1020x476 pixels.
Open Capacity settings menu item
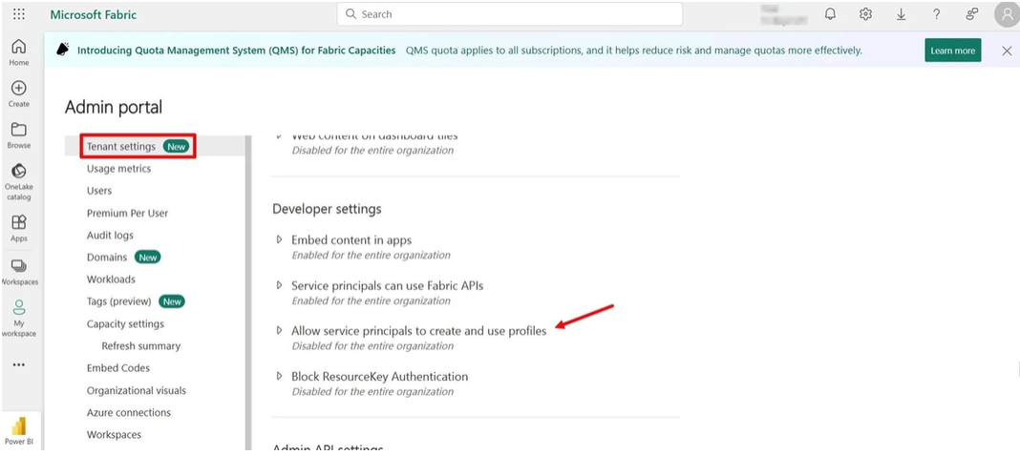(125, 323)
